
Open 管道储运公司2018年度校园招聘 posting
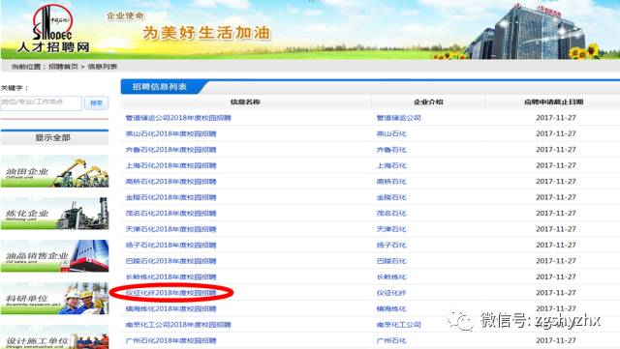178,118
